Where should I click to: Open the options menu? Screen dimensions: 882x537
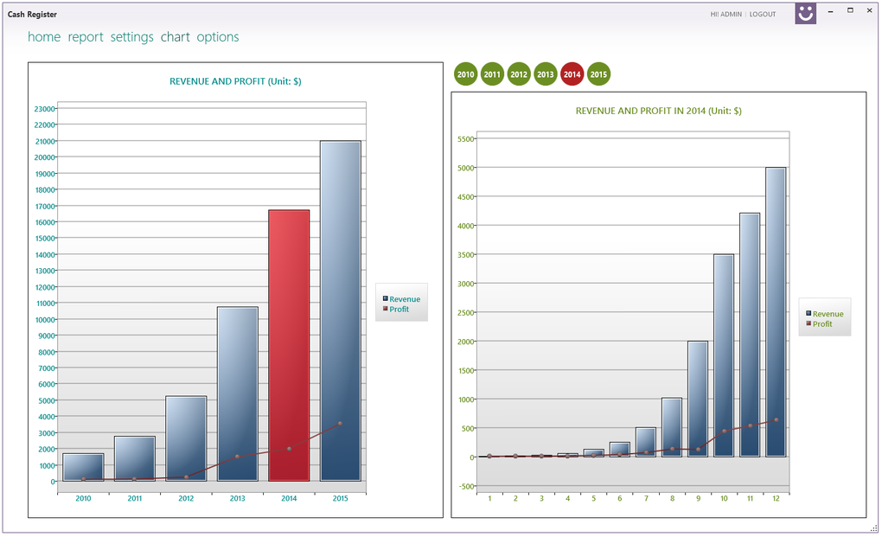(x=218, y=37)
